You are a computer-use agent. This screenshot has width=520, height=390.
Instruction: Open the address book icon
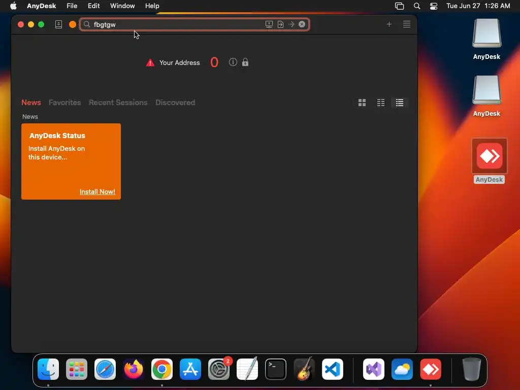[x=59, y=24]
